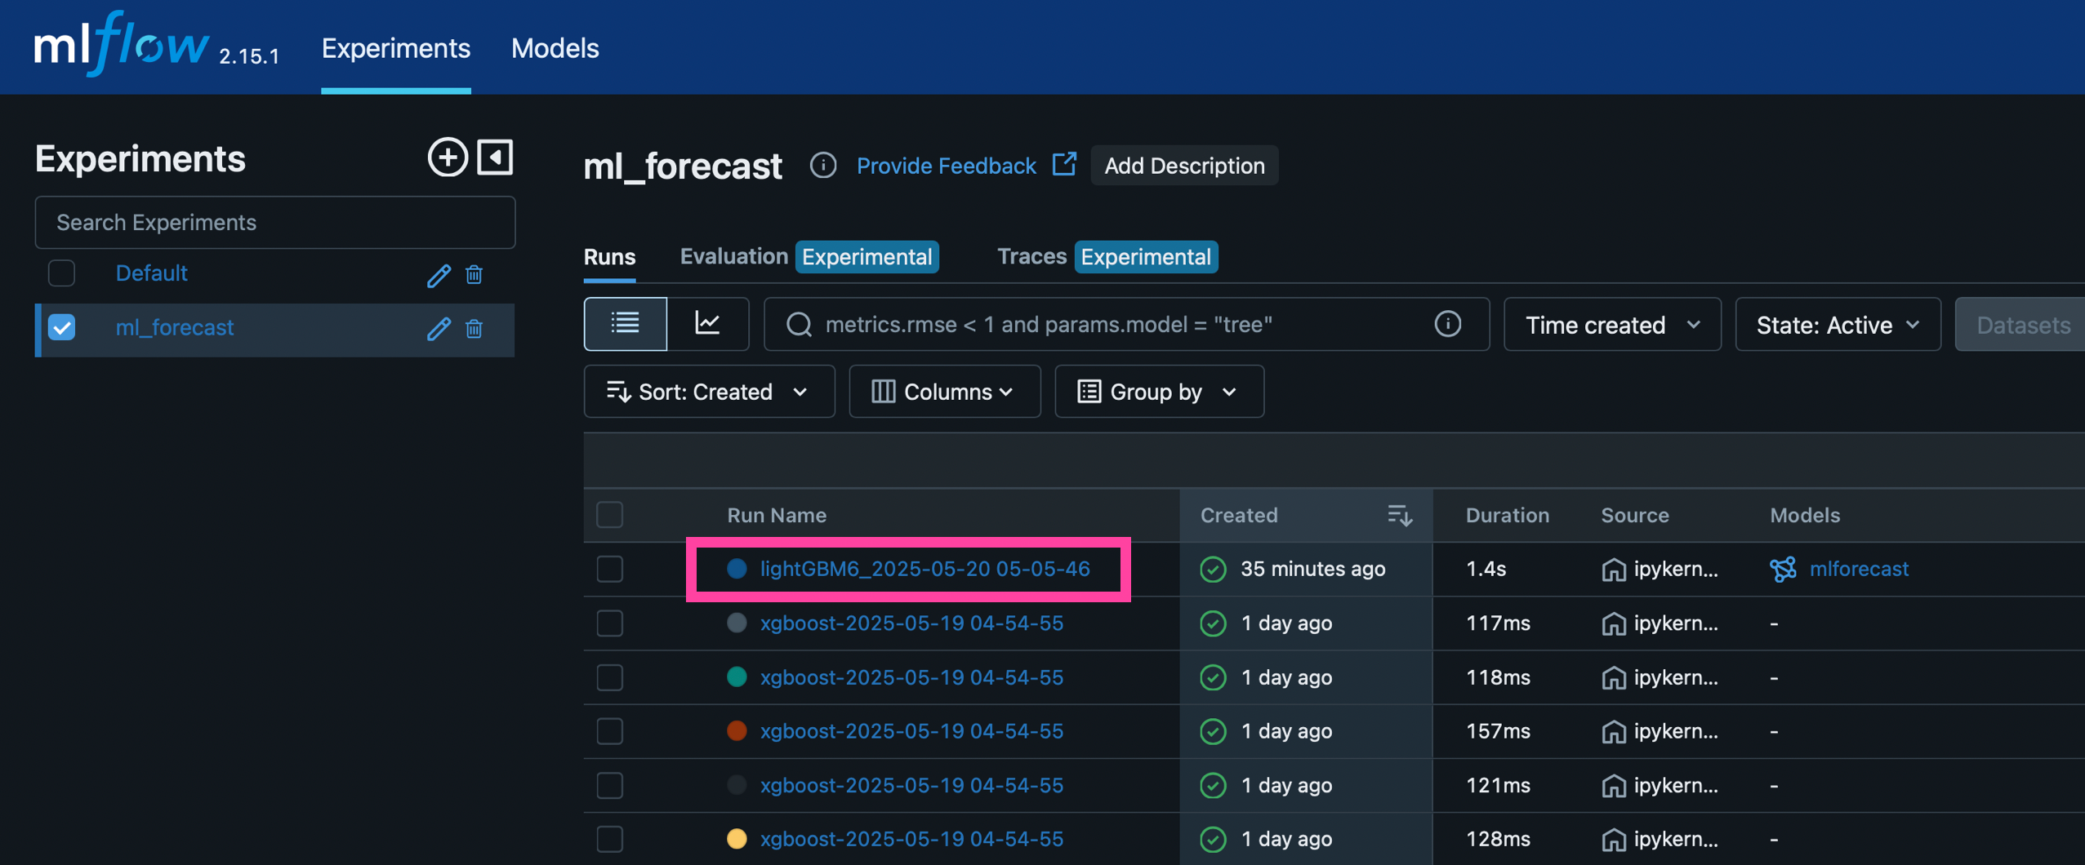
Task: Toggle the select-all runs checkbox
Action: pos(609,515)
